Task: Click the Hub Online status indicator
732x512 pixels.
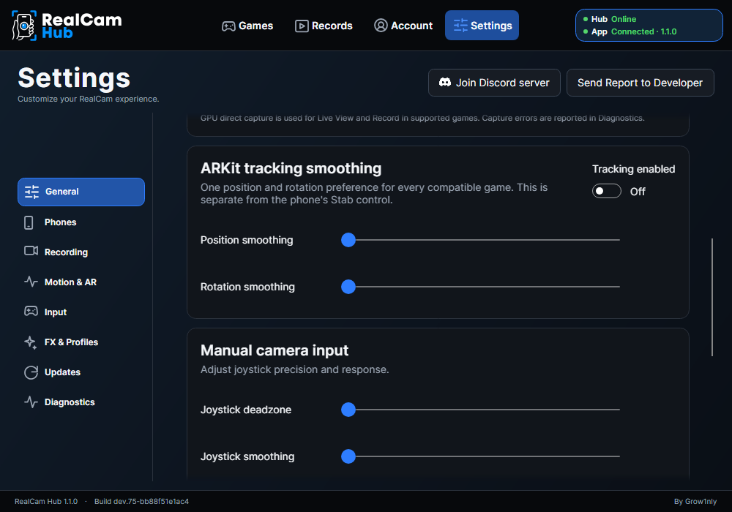Action: [x=610, y=19]
